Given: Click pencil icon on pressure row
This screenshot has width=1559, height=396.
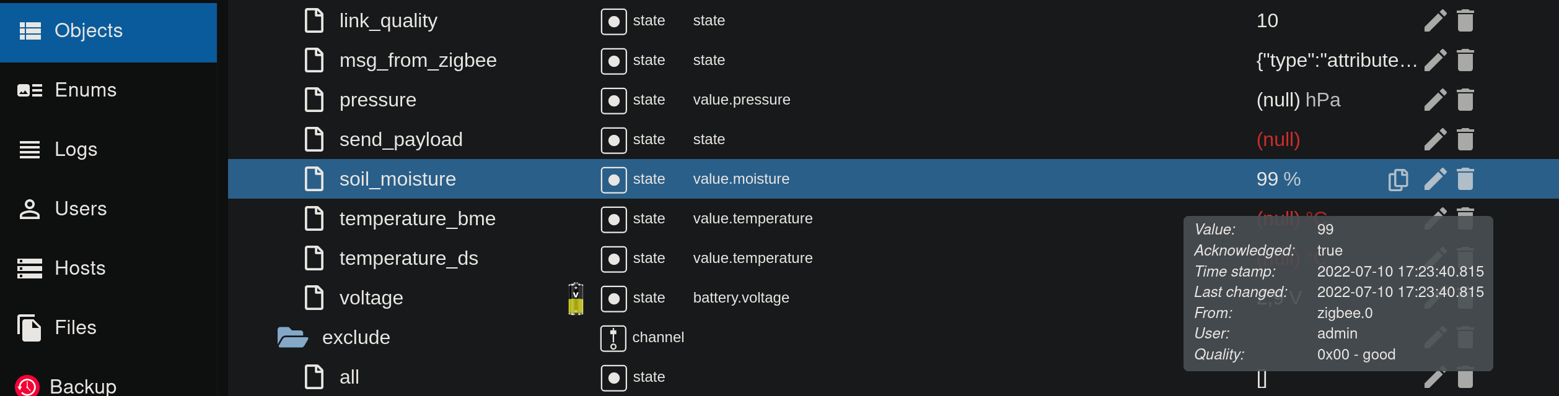Looking at the screenshot, I should coord(1435,100).
